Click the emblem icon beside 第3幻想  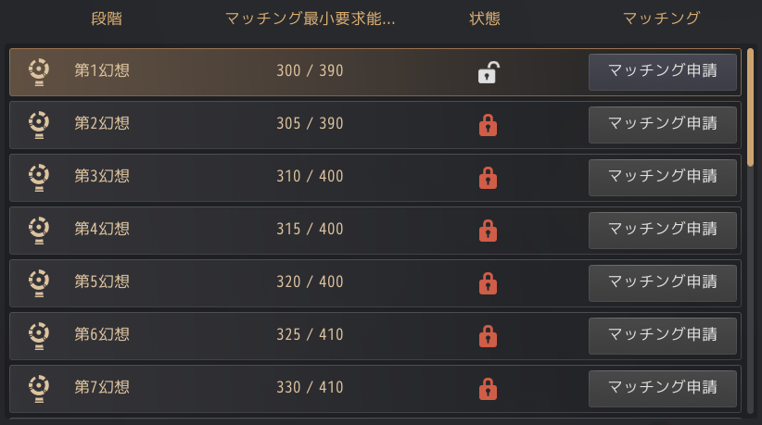(x=38, y=177)
